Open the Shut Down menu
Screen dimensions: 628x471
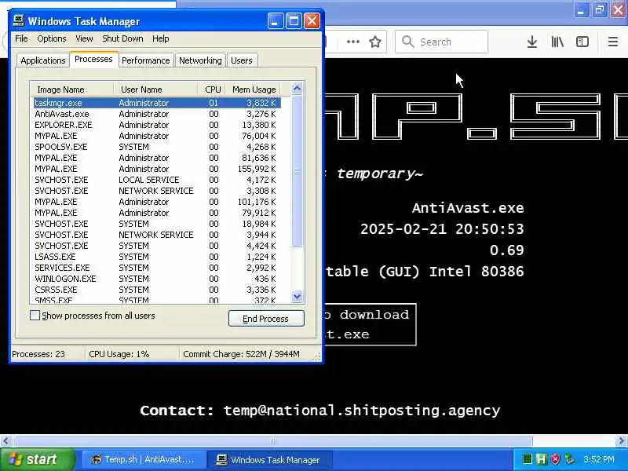pos(122,38)
